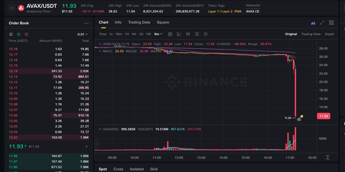Switch chart to Original view
The image size is (345, 172).
pyautogui.click(x=291, y=34)
